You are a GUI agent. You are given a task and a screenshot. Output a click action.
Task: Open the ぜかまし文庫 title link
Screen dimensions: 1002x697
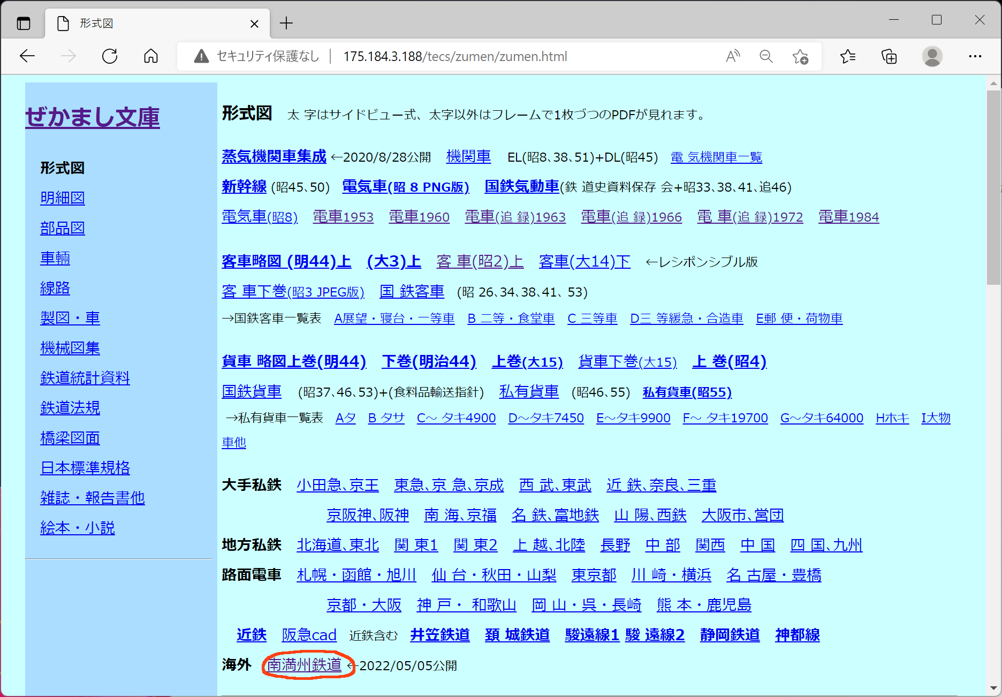click(93, 117)
